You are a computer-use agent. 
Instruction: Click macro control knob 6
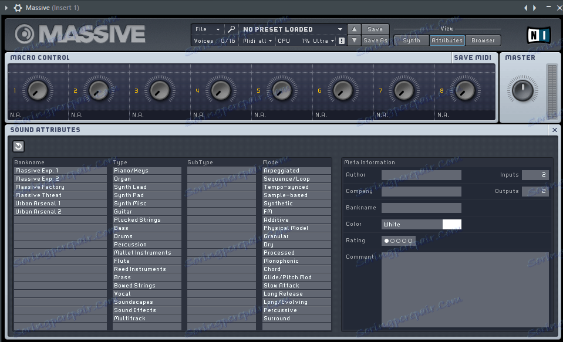click(343, 90)
